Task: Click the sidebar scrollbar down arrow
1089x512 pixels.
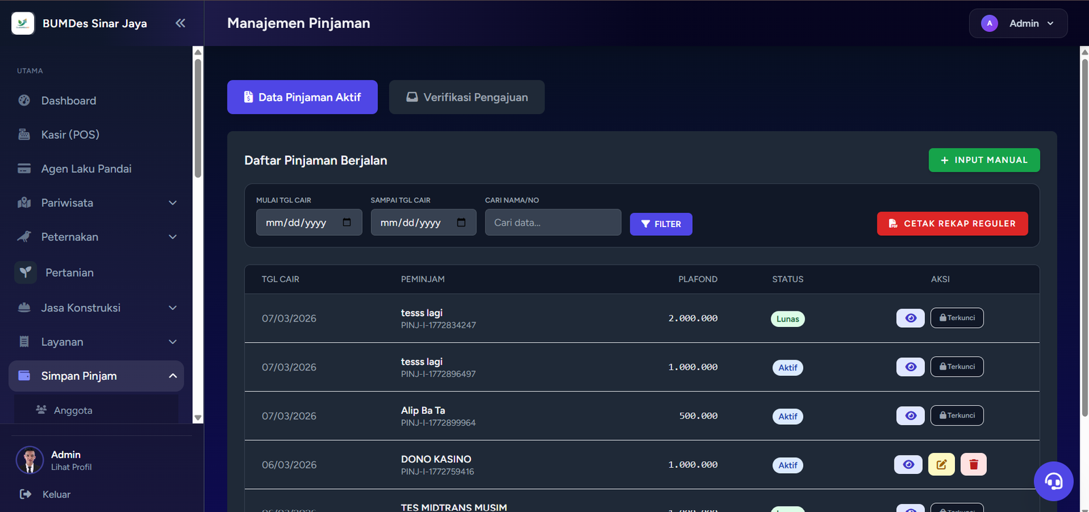Action: pos(198,418)
